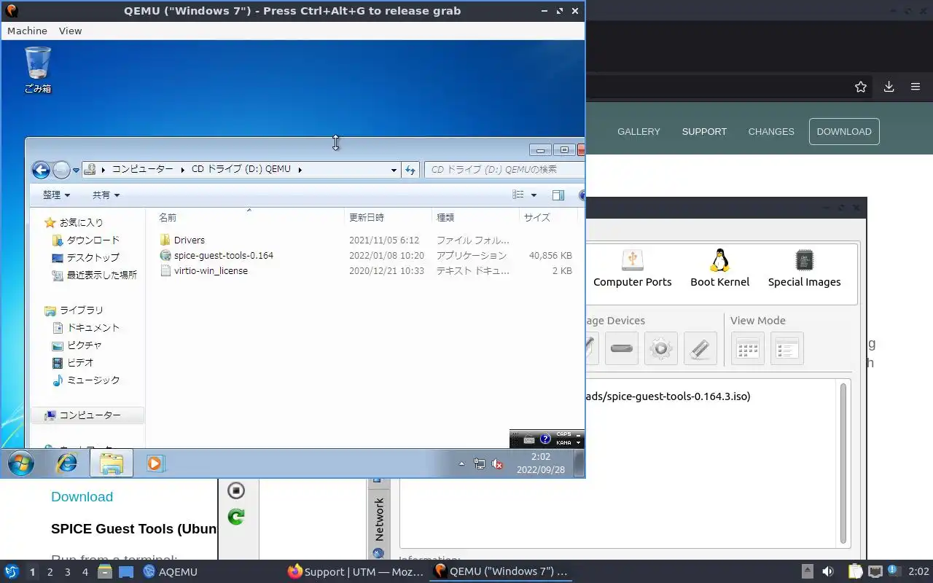Open the GALLERY link on UTM website
This screenshot has width=933, height=583.
click(639, 131)
